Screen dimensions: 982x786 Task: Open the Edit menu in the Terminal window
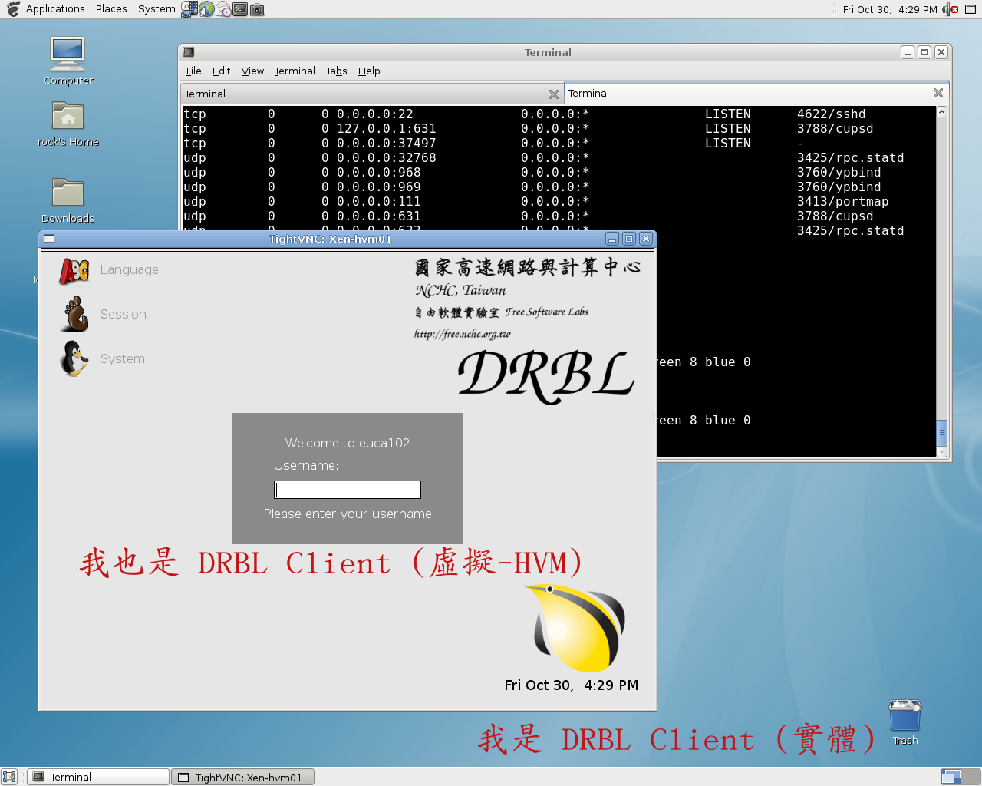click(221, 71)
